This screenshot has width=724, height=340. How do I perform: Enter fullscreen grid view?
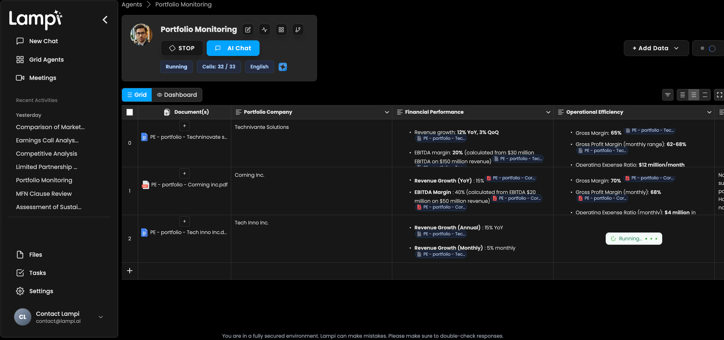[x=719, y=95]
